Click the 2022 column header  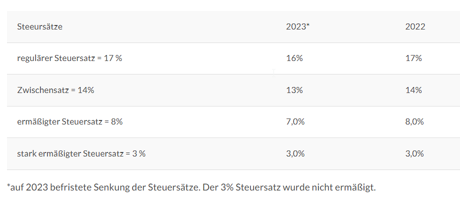(x=415, y=26)
